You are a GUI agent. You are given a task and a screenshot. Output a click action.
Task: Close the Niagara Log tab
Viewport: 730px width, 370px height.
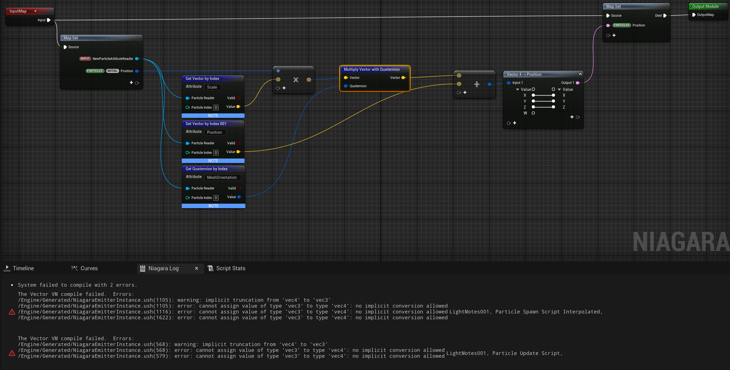[196, 268]
